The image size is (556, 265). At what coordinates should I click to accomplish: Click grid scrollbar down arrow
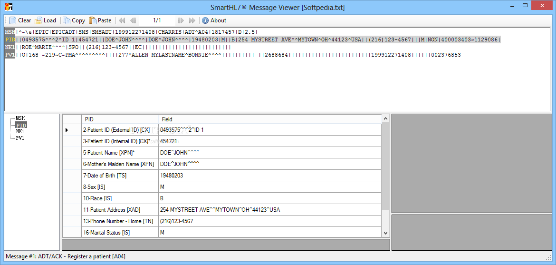coord(385,233)
